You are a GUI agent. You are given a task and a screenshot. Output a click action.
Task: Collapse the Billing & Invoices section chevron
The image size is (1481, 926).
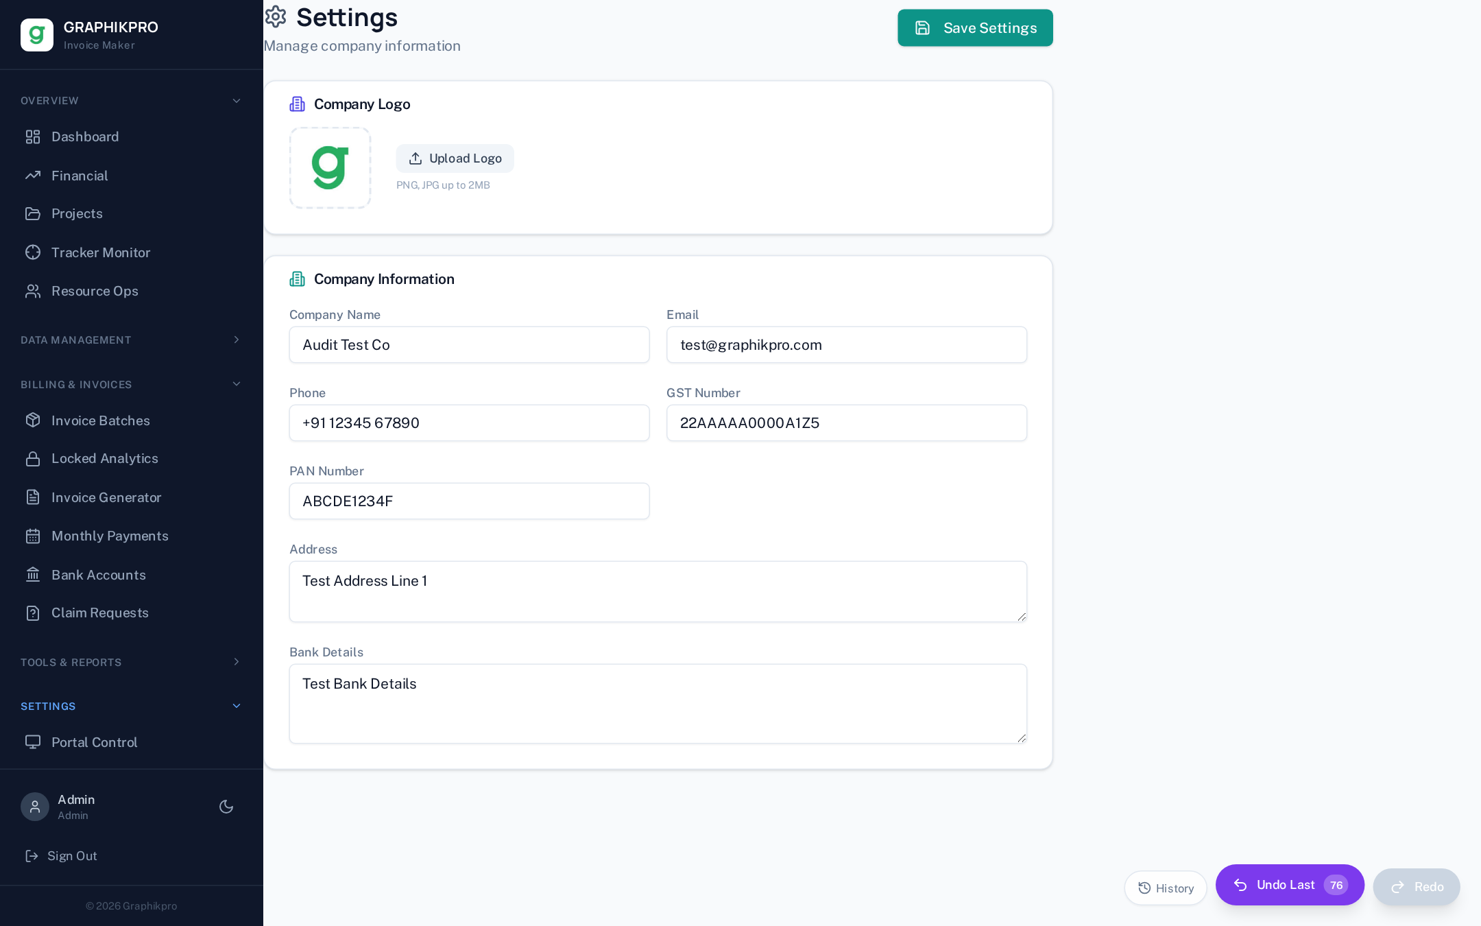tap(237, 384)
